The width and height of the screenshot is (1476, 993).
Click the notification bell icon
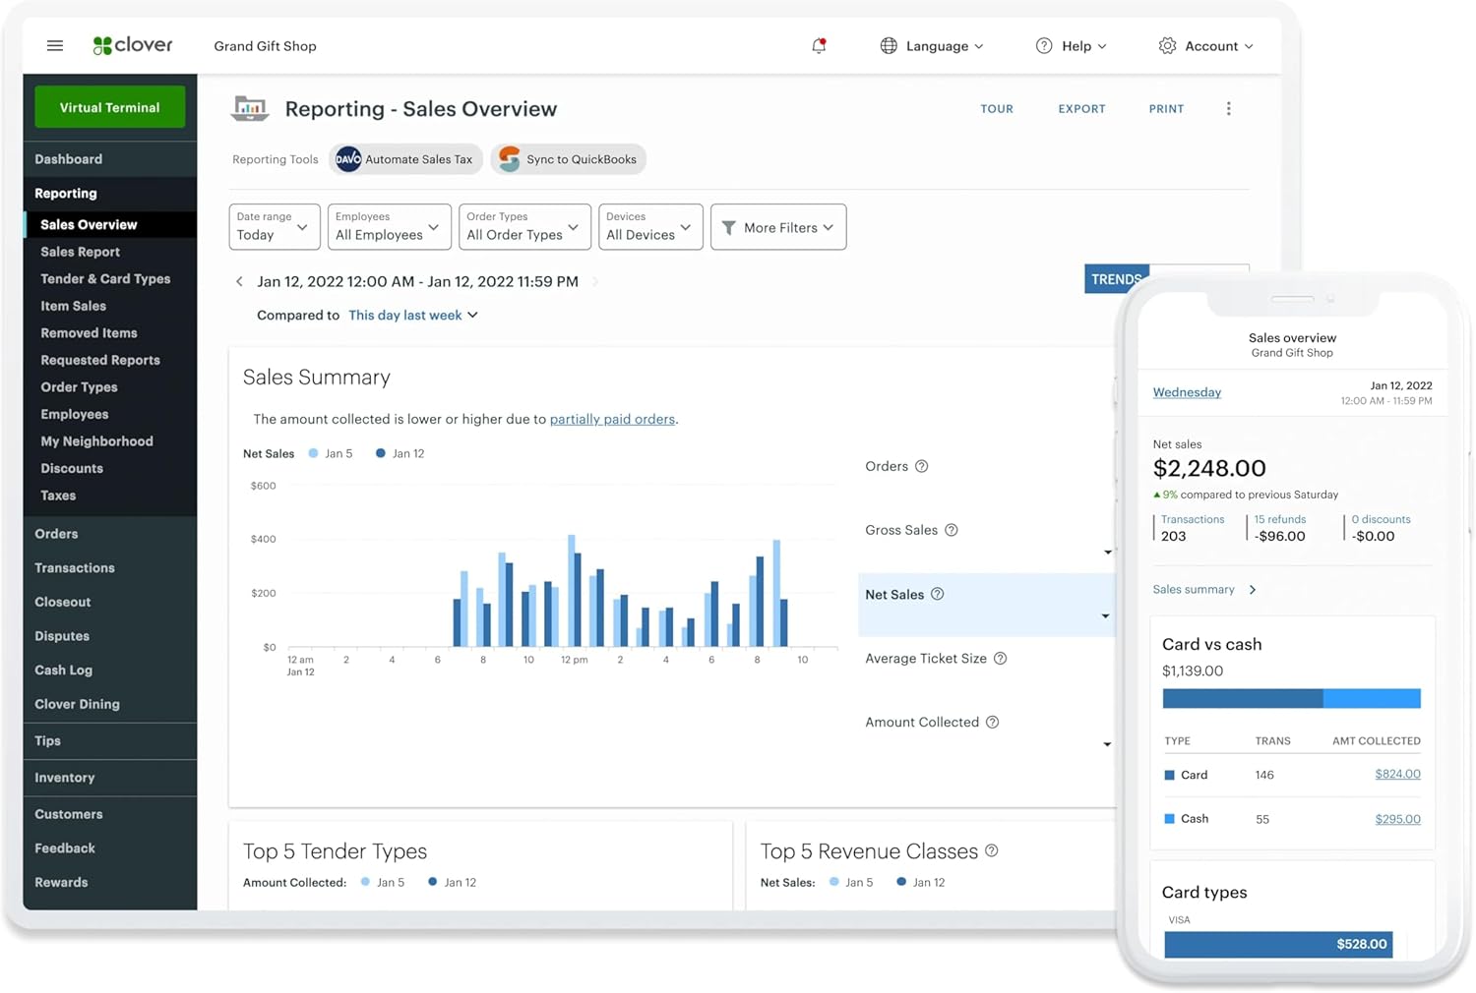click(819, 46)
